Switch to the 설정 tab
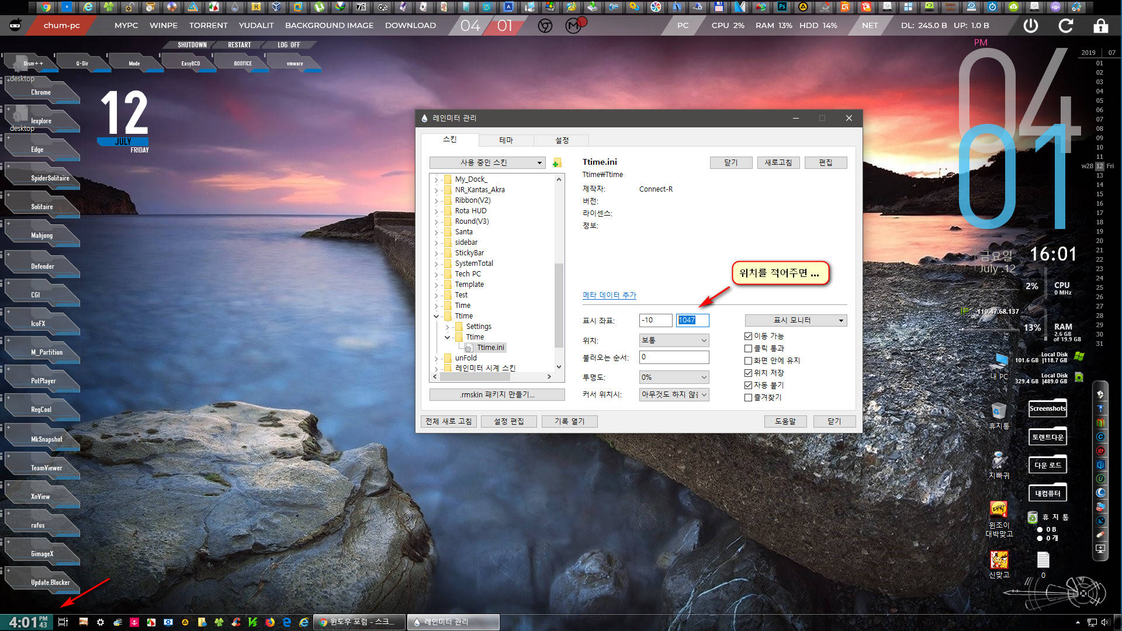Viewport: 1122px width, 631px height. (562, 140)
